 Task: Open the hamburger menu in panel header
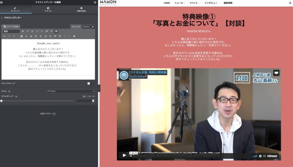point(95,2)
